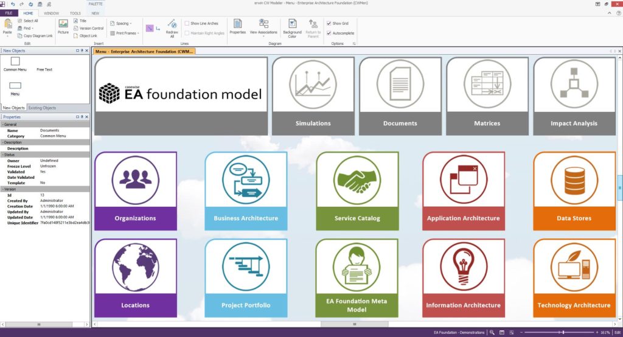Click the Version Control button
Image resolution: width=623 pixels, height=337 pixels.
click(88, 28)
